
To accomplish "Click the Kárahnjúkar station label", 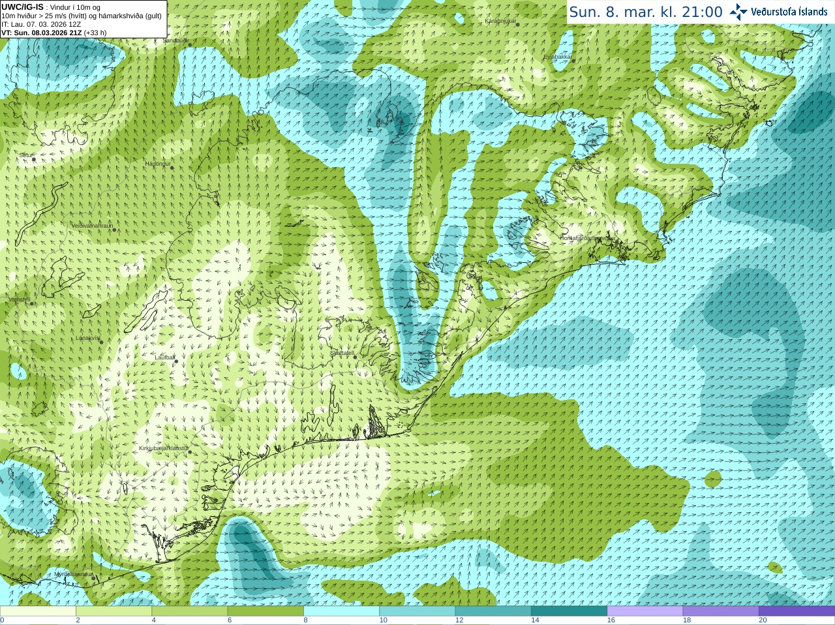I will [501, 21].
